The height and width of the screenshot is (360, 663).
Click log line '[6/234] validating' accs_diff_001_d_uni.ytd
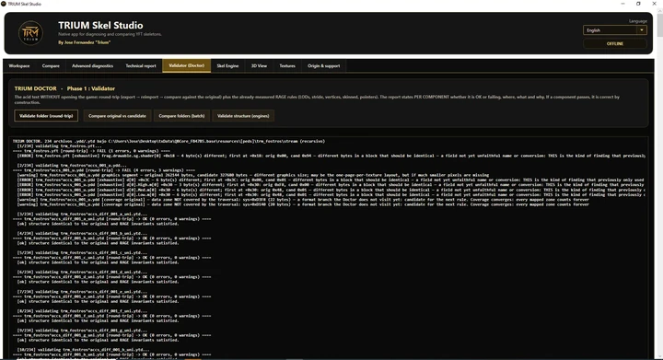click(x=82, y=273)
